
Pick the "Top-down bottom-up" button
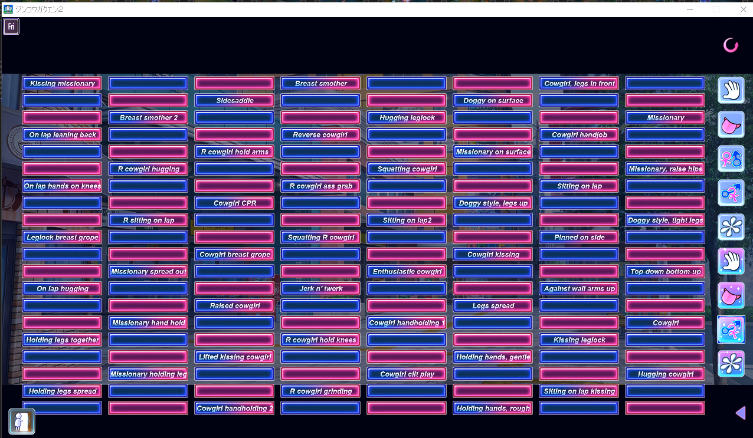pyautogui.click(x=665, y=272)
